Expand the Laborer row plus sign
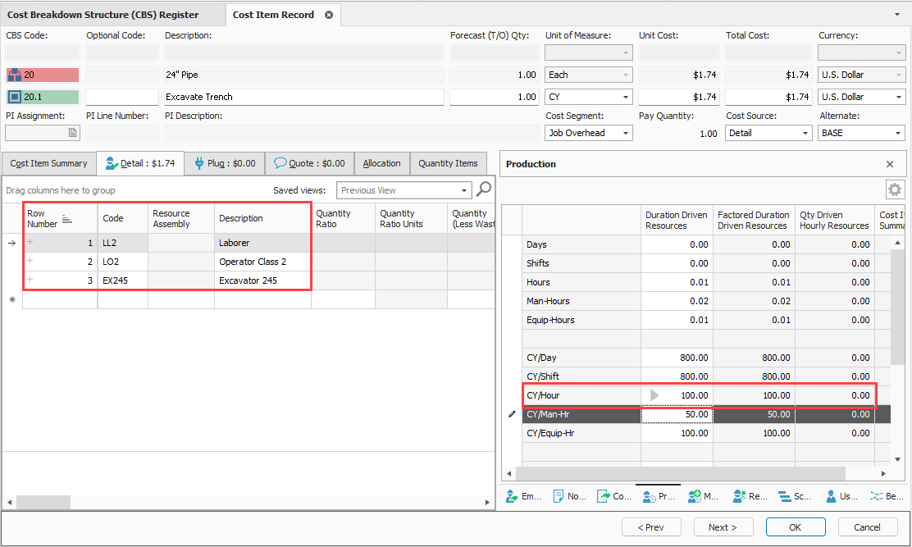Image resolution: width=912 pixels, height=547 pixels. 30,242
